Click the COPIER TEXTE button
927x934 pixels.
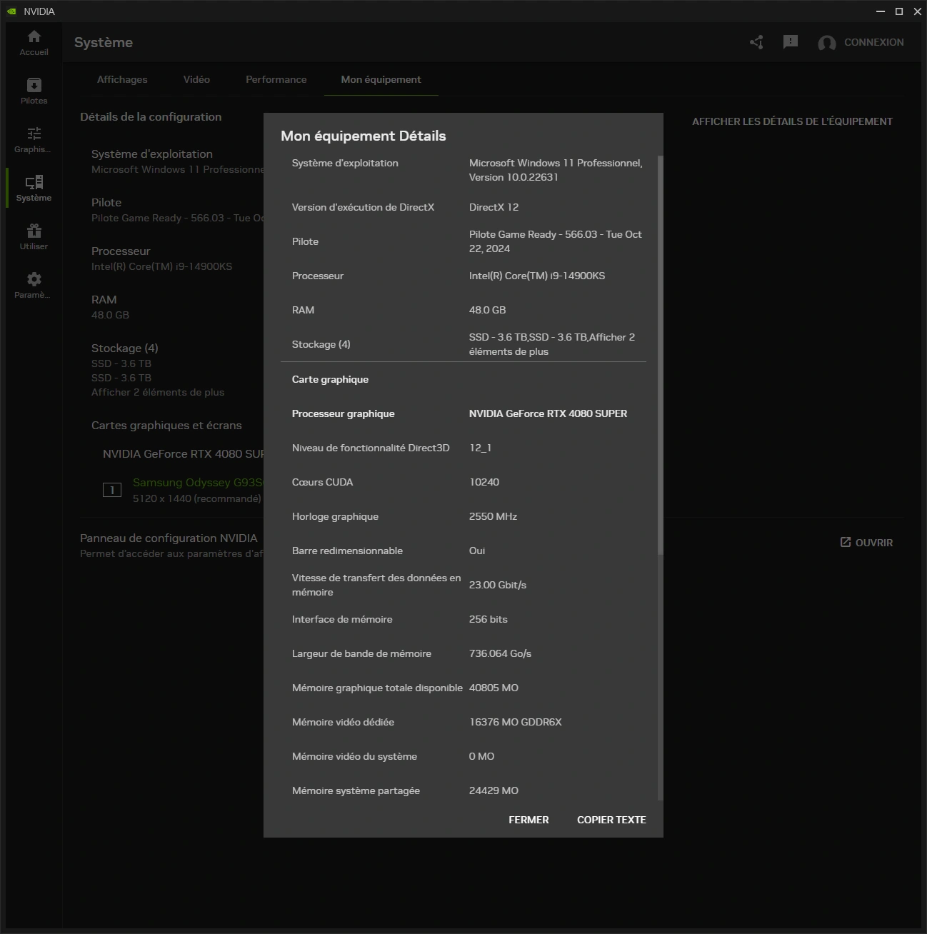(611, 820)
